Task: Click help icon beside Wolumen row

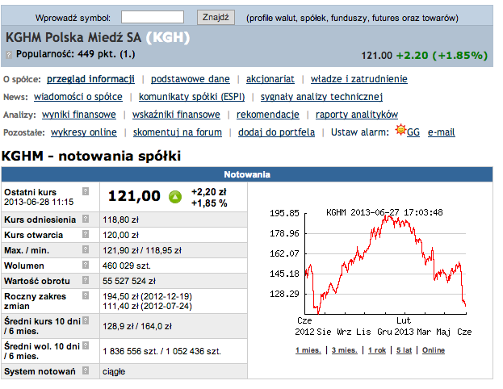Action: pyautogui.click(x=85, y=265)
